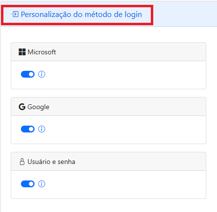Show info for the Microsoft login method

click(x=42, y=74)
